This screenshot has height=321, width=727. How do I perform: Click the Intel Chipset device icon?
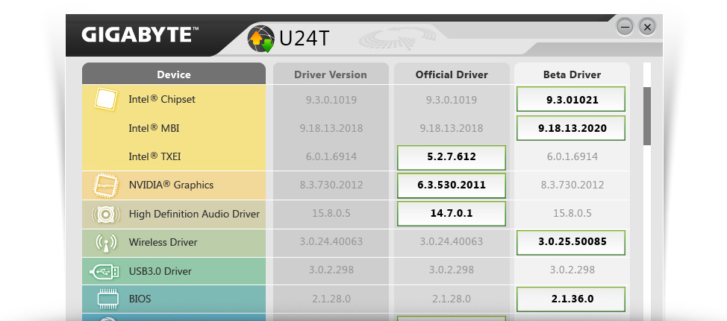tap(106, 99)
